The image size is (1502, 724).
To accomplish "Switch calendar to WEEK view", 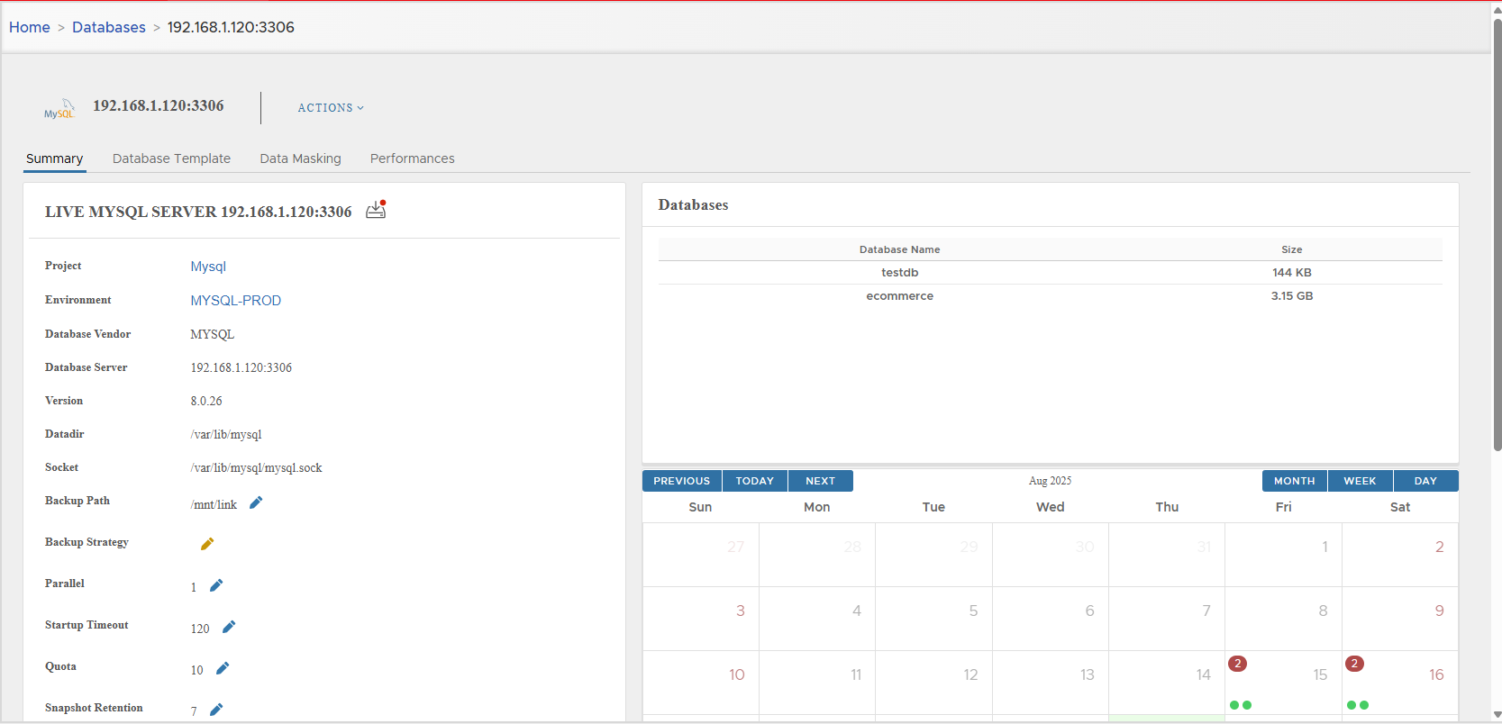I will coord(1360,481).
